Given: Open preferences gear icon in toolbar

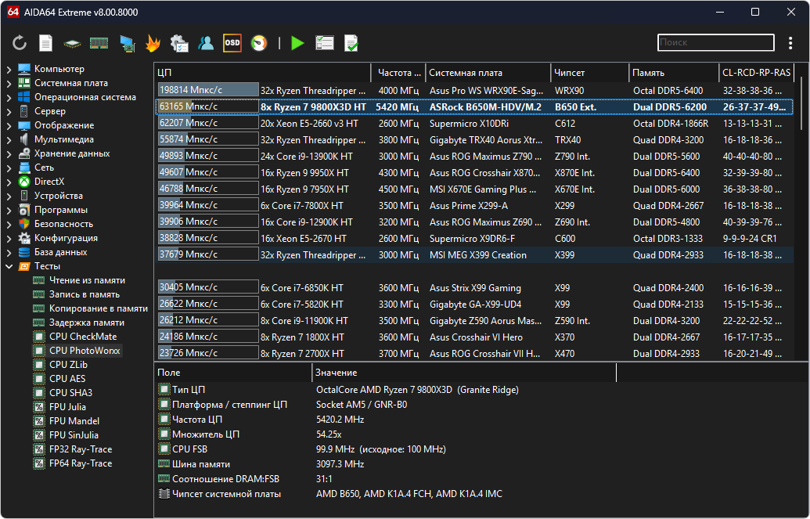Looking at the screenshot, I should coord(179,43).
